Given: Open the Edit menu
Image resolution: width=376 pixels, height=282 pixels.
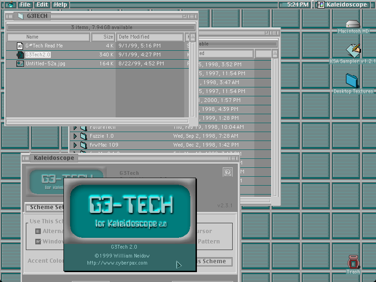Looking at the screenshot, I should point(42,5).
